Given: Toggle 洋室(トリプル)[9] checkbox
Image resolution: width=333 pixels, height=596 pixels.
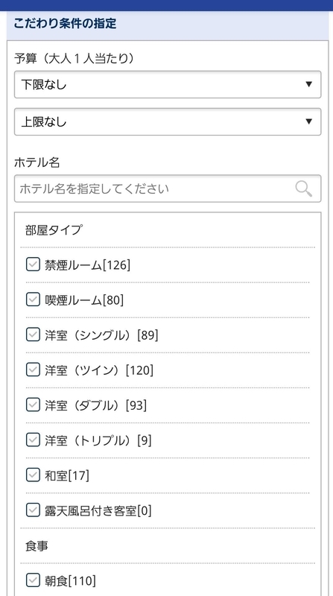Looking at the screenshot, I should (33, 440).
